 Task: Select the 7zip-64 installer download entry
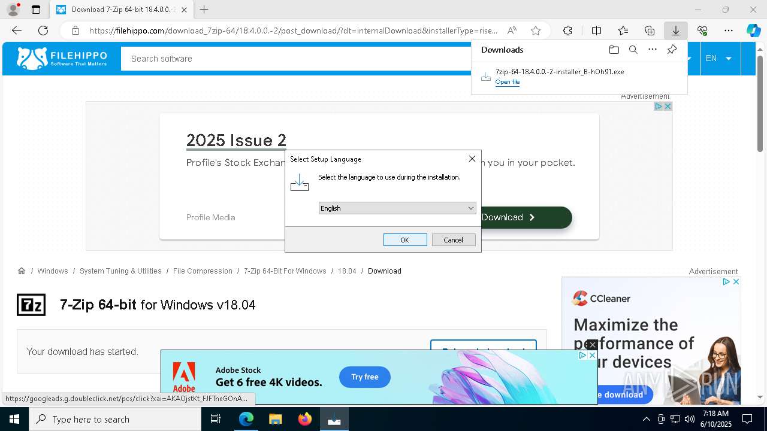tap(579, 77)
